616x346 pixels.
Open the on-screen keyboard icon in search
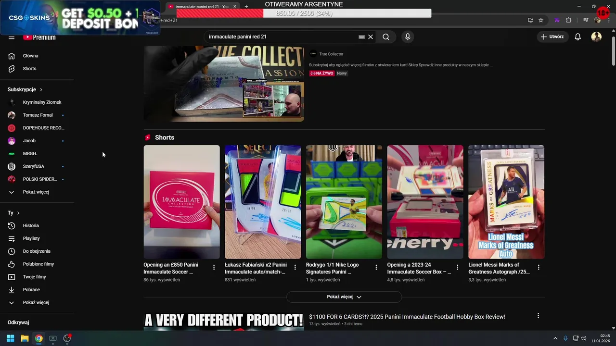(362, 37)
